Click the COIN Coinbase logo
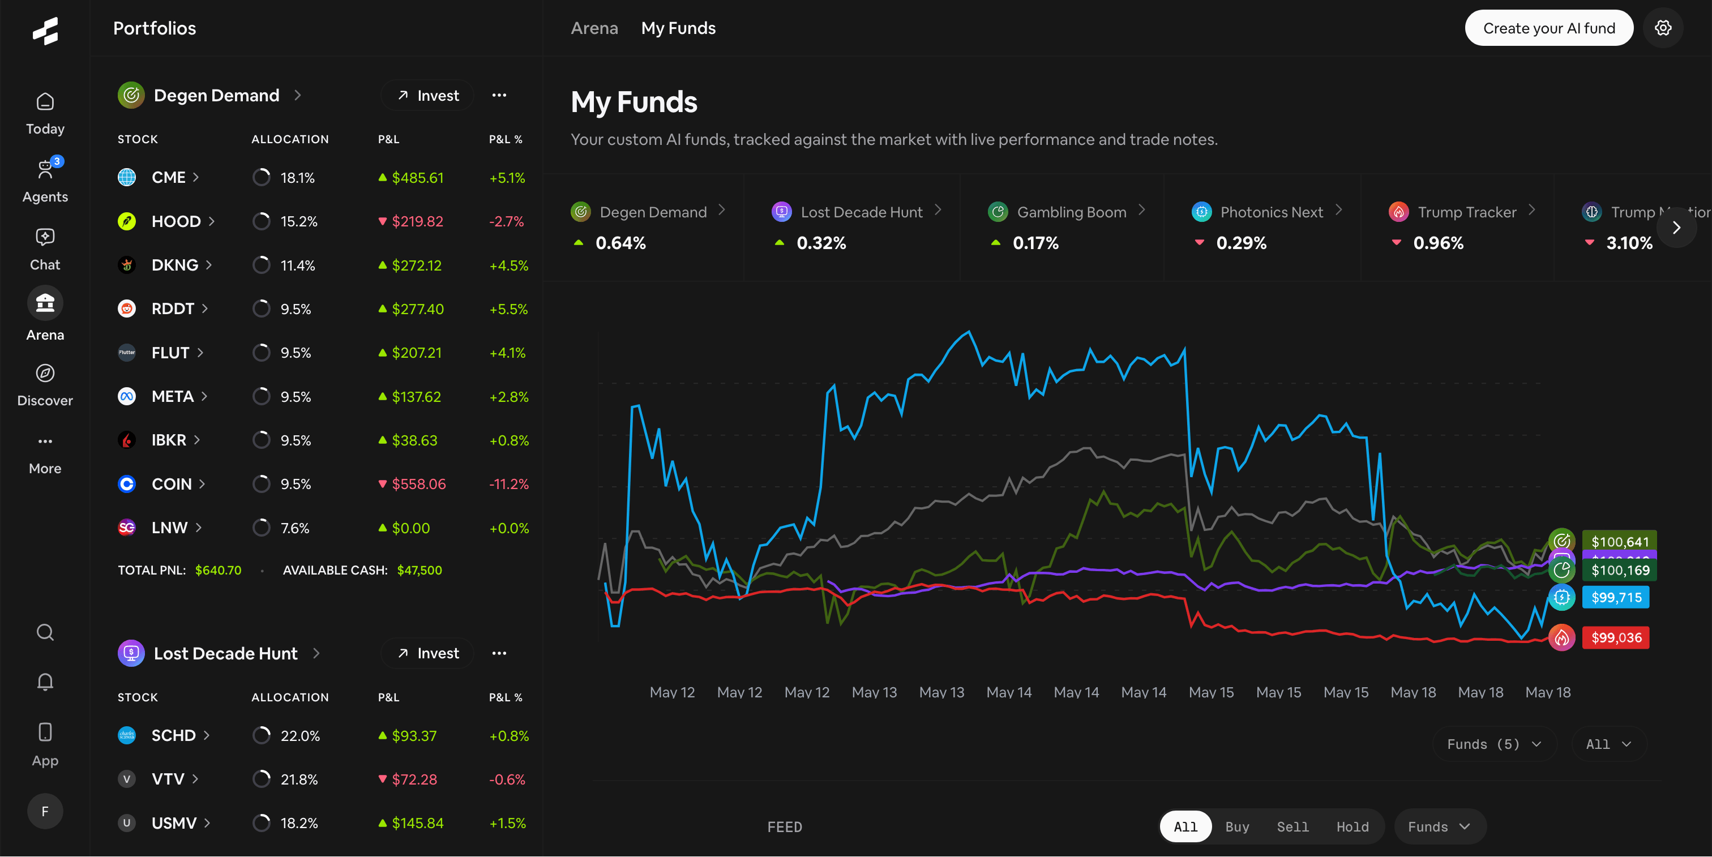Viewport: 1712px width, 857px height. point(127,485)
